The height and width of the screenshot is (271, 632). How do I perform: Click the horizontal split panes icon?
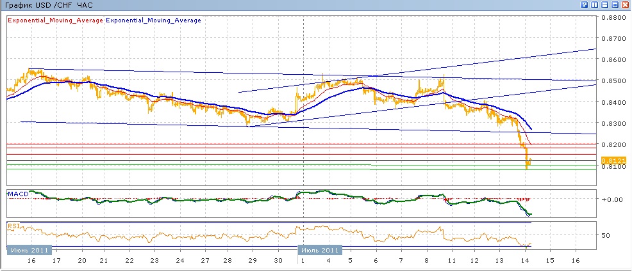(604, 4)
